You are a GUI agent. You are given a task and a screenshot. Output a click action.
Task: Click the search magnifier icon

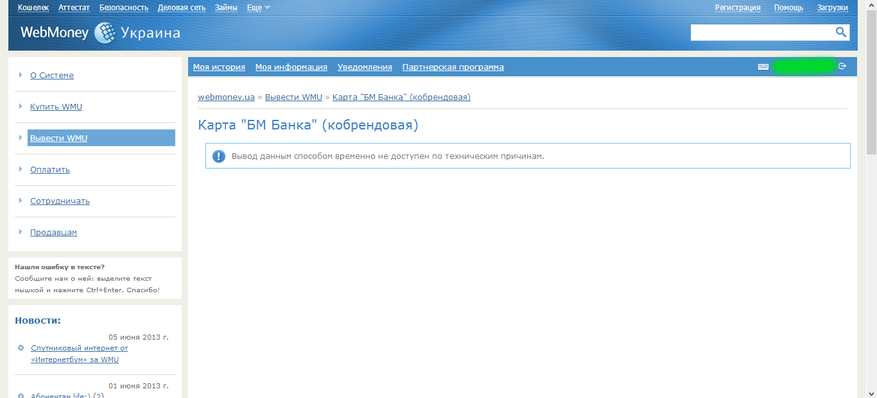[841, 32]
